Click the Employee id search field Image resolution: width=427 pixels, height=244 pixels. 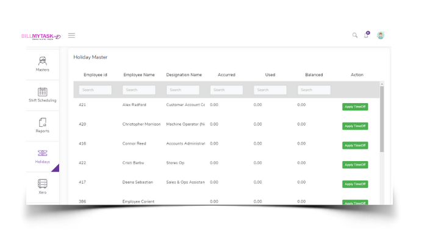click(95, 90)
